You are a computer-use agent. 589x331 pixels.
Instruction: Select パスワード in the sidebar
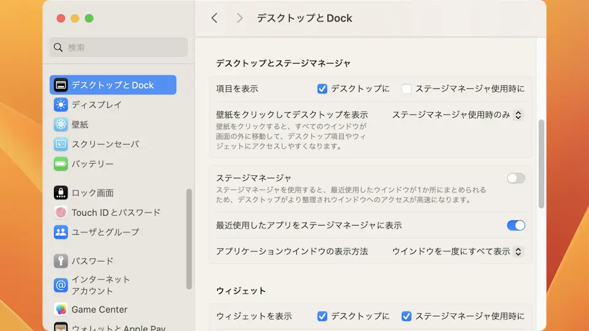pyautogui.click(x=92, y=261)
